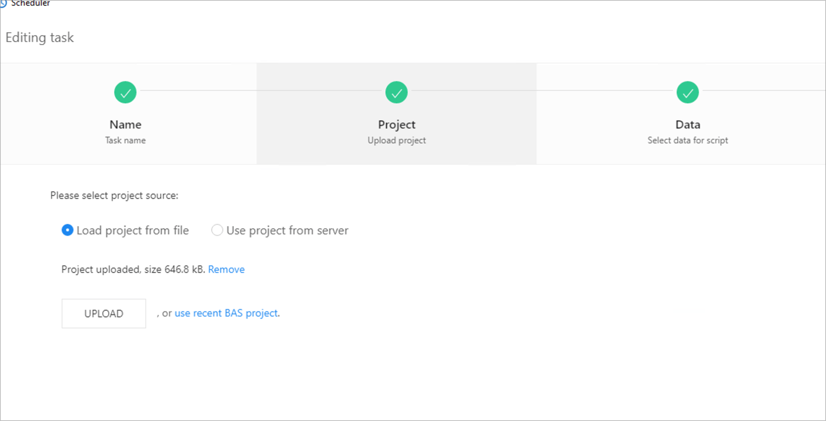Open the Project step heading
This screenshot has width=826, height=421.
(x=396, y=124)
